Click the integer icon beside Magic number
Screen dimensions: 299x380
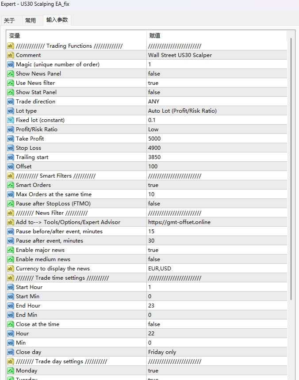11,65
